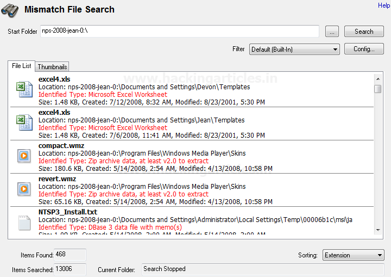
Task: Open the Filter dropdown
Action: pyautogui.click(x=294, y=50)
